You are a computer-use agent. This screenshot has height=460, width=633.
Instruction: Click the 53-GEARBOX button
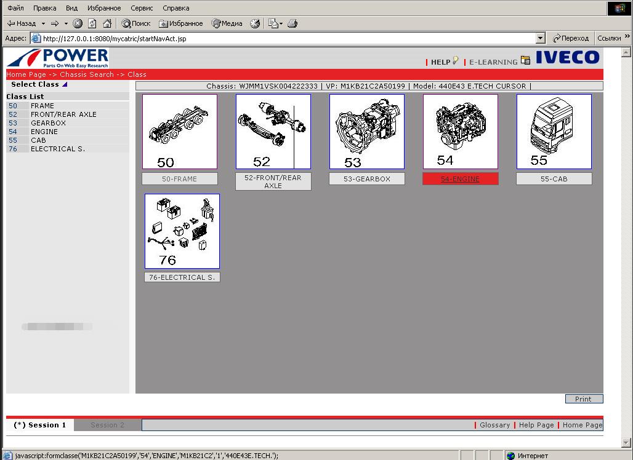point(367,178)
